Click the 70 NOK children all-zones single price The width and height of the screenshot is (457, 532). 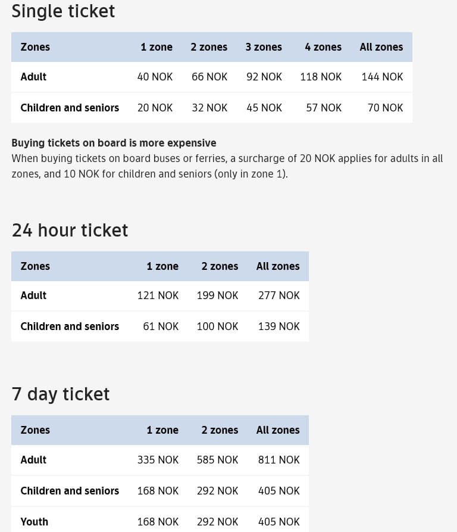point(385,108)
